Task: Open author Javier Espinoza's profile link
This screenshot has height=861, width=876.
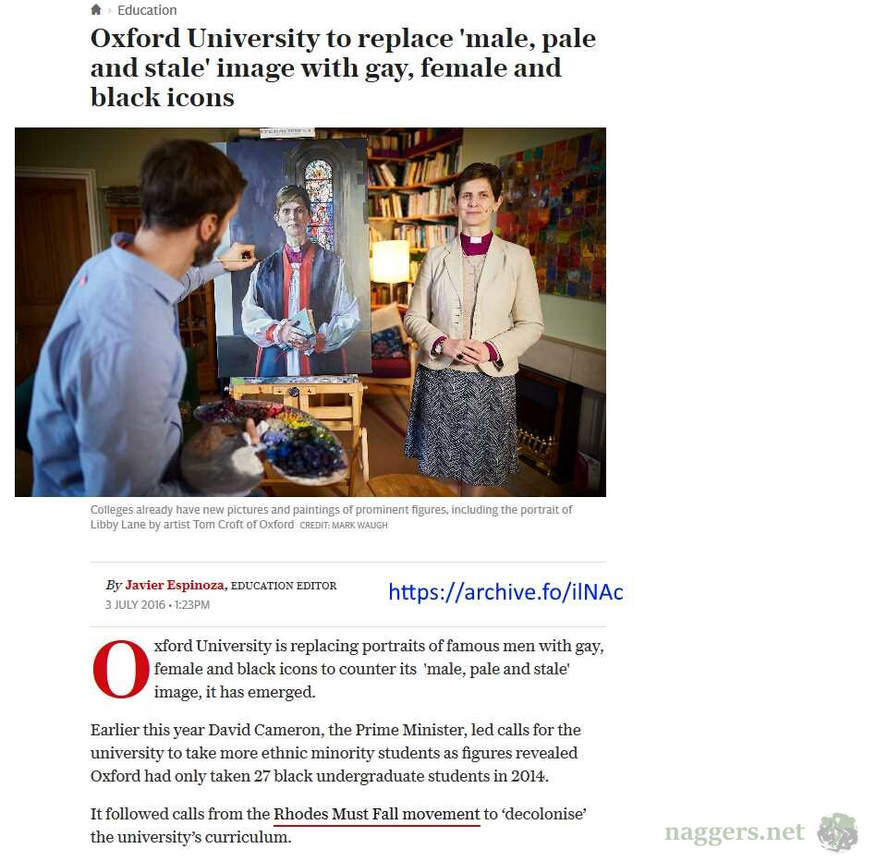Action: (x=175, y=585)
